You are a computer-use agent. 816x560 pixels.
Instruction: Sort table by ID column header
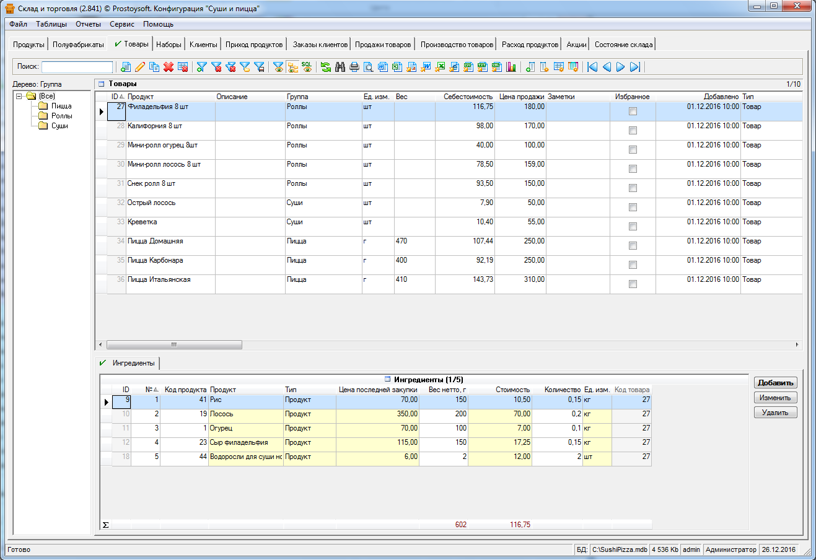(115, 97)
